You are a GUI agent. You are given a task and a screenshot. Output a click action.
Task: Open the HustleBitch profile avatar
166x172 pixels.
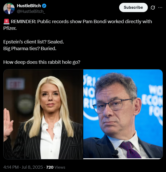click(9, 8)
